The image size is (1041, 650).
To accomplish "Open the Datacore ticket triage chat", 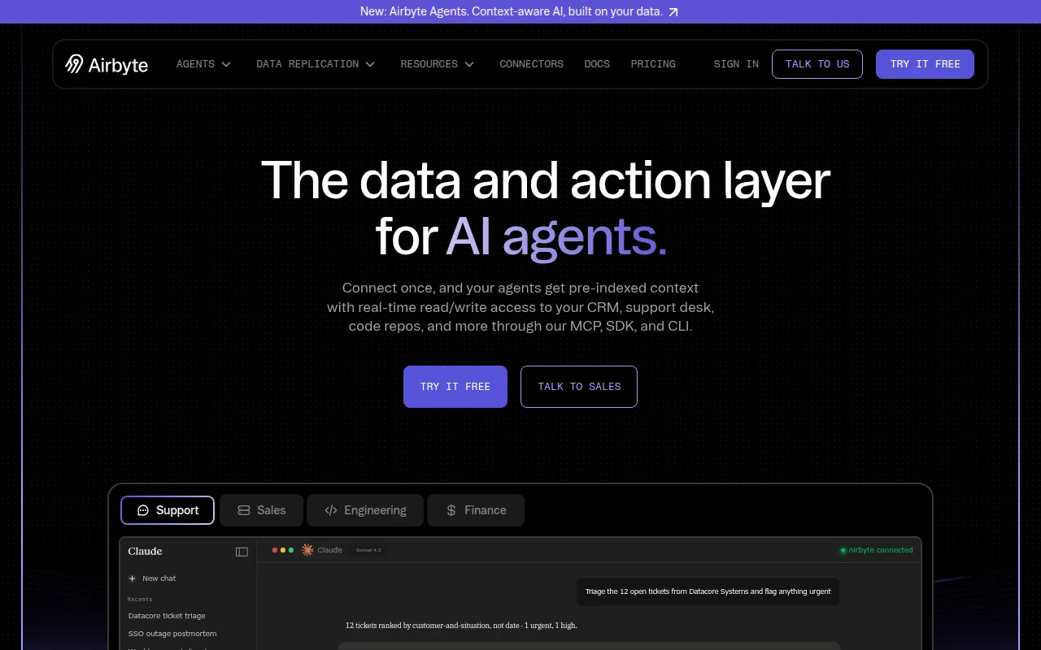I will (x=167, y=616).
